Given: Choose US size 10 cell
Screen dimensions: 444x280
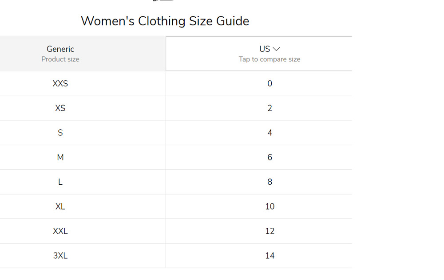Looking at the screenshot, I should pyautogui.click(x=258, y=206).
